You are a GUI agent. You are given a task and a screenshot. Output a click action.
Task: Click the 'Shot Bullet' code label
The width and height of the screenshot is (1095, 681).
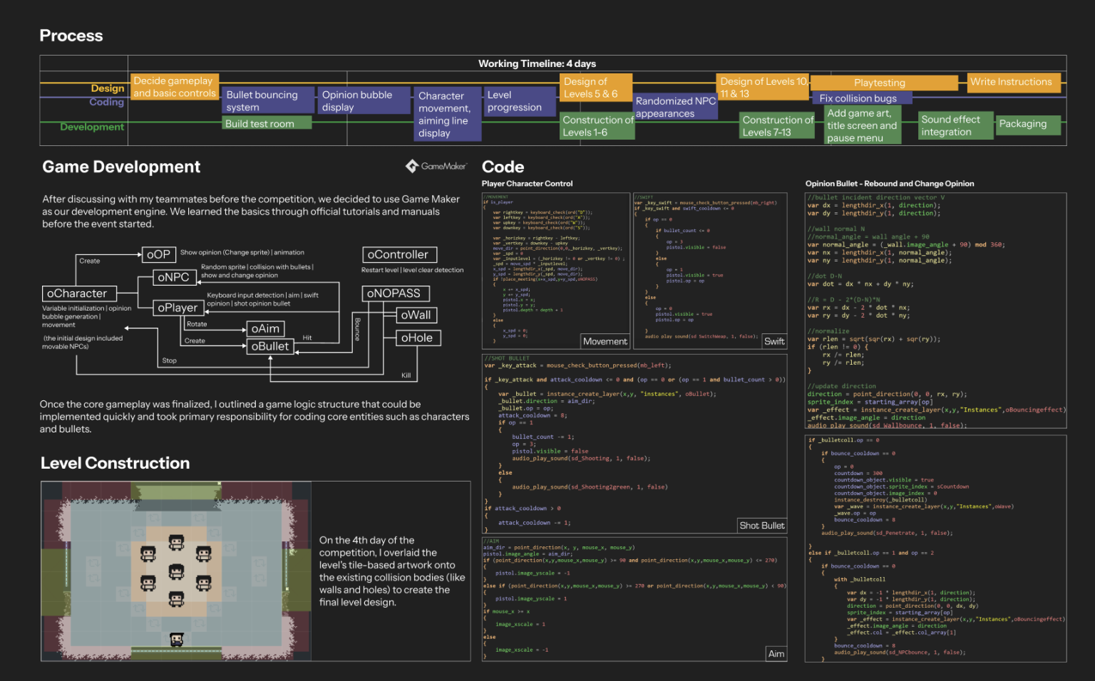click(761, 526)
